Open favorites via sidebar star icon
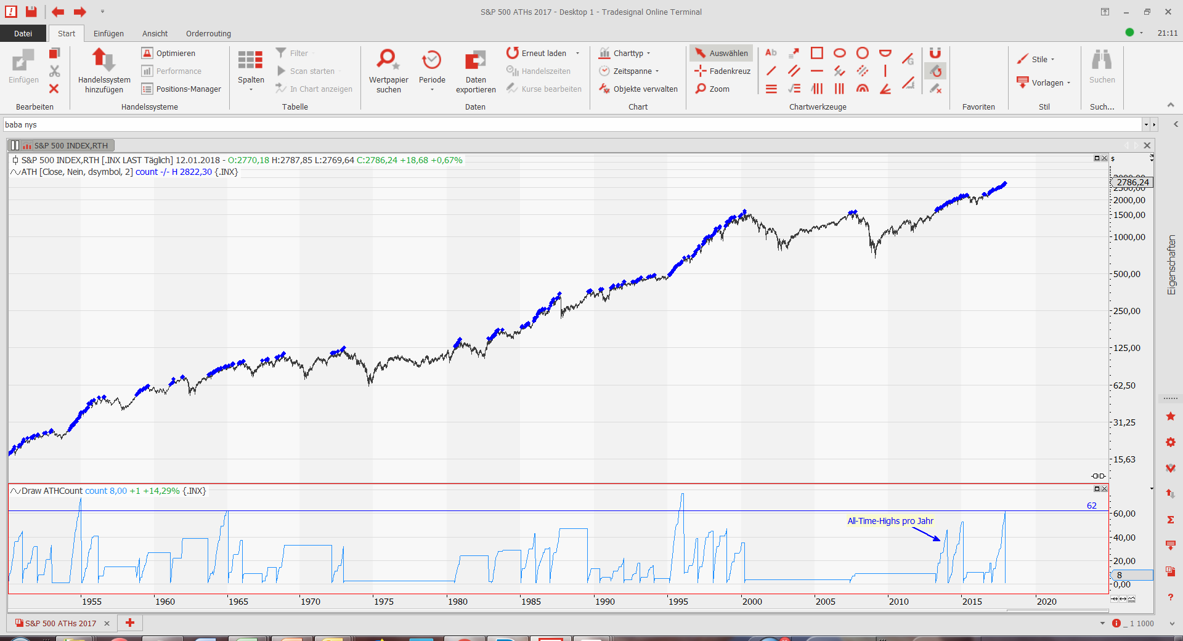The width and height of the screenshot is (1183, 641). point(1171,417)
